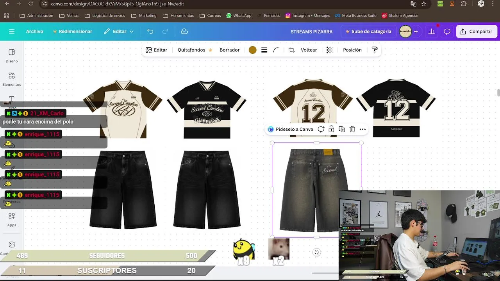Screen dimensions: 500x281
Task: Open the profile avatar in the header
Action: (405, 32)
